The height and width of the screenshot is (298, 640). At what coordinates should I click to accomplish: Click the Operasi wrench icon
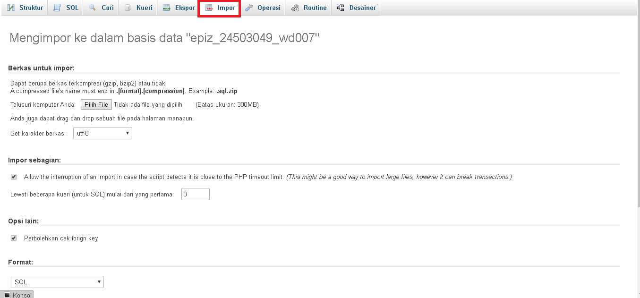click(248, 8)
